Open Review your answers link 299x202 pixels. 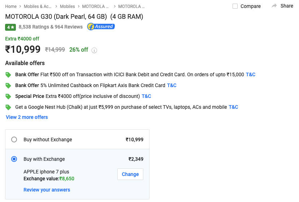point(47,190)
